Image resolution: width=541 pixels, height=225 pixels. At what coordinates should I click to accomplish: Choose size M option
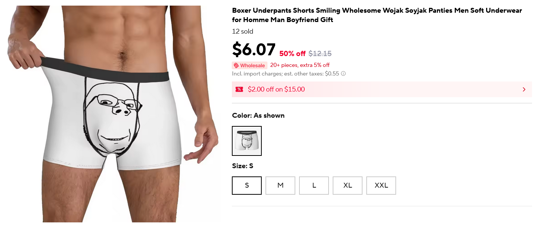click(x=280, y=185)
